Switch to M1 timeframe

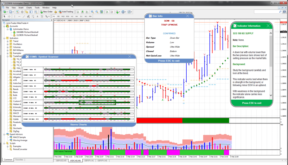coord(54,16)
